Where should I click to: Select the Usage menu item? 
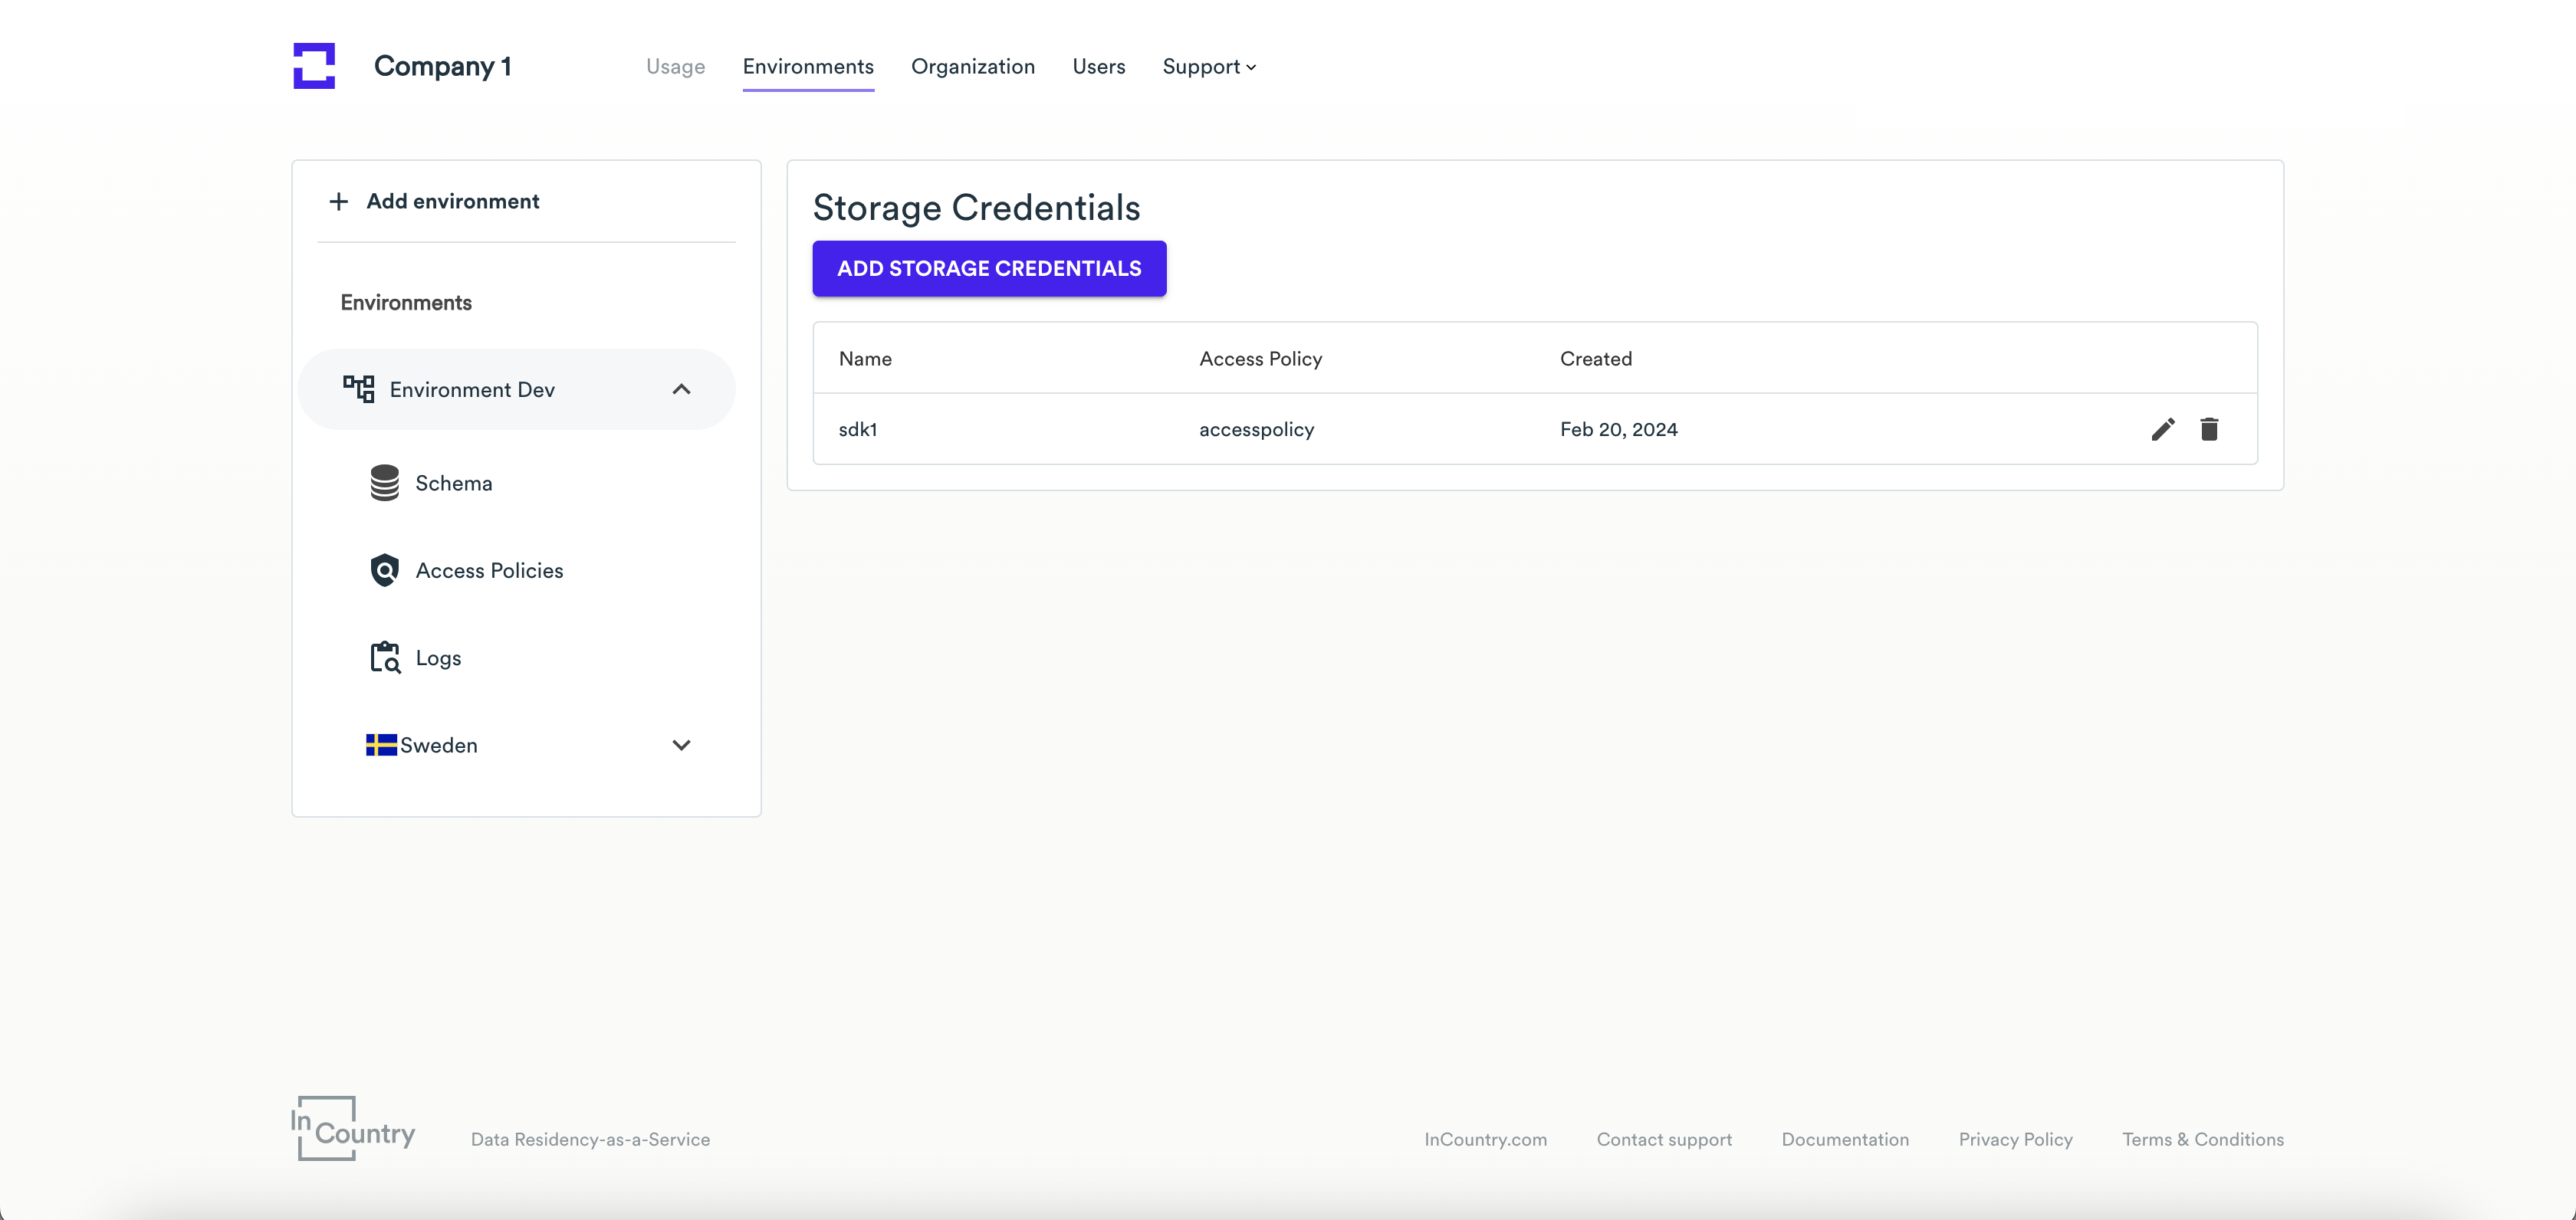(675, 67)
